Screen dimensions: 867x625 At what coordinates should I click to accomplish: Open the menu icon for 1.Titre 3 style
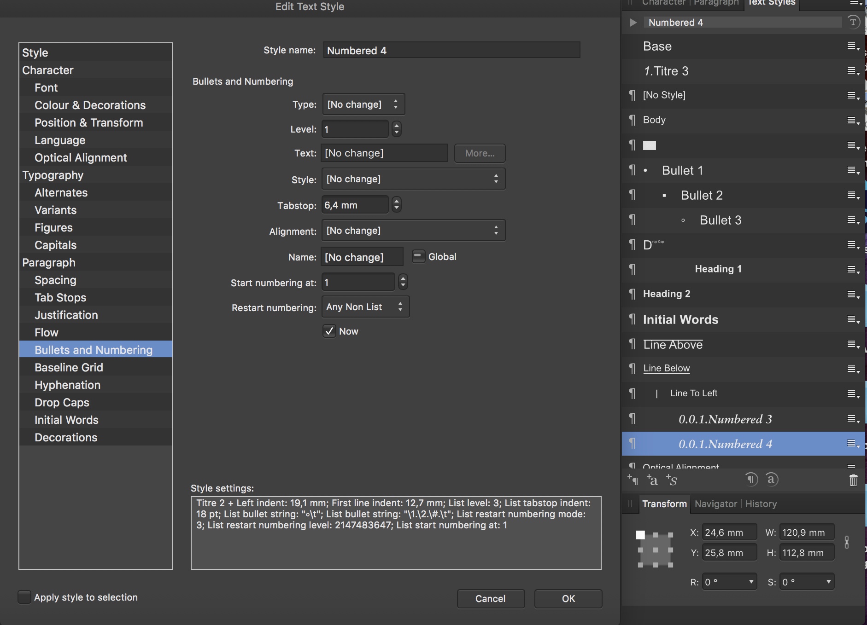point(853,71)
